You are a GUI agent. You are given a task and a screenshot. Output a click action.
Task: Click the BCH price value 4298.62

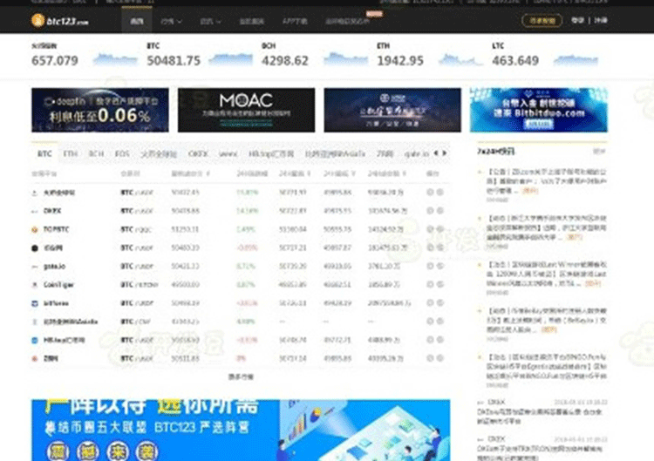285,61
